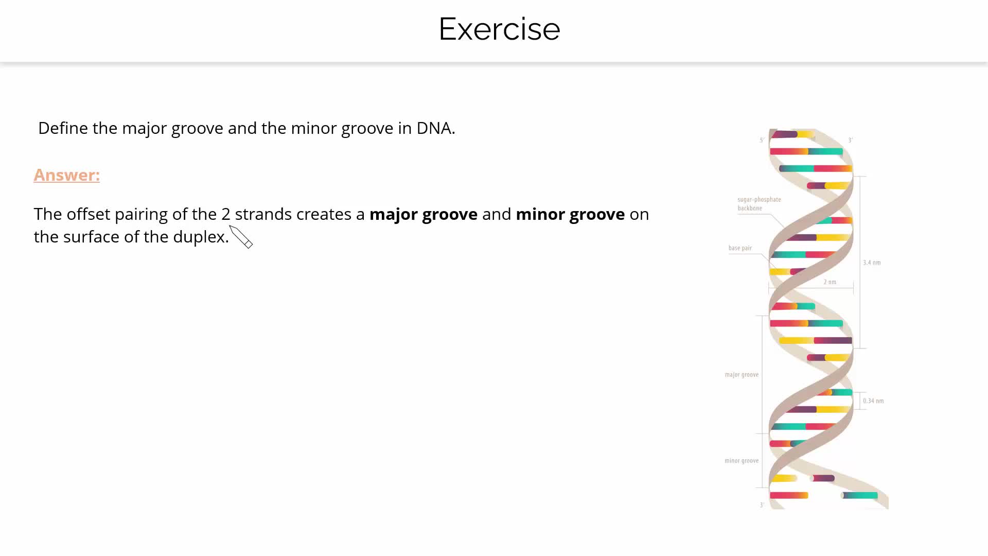Click the "0.34 nm" spacing label
988x556 pixels.
pyautogui.click(x=873, y=401)
